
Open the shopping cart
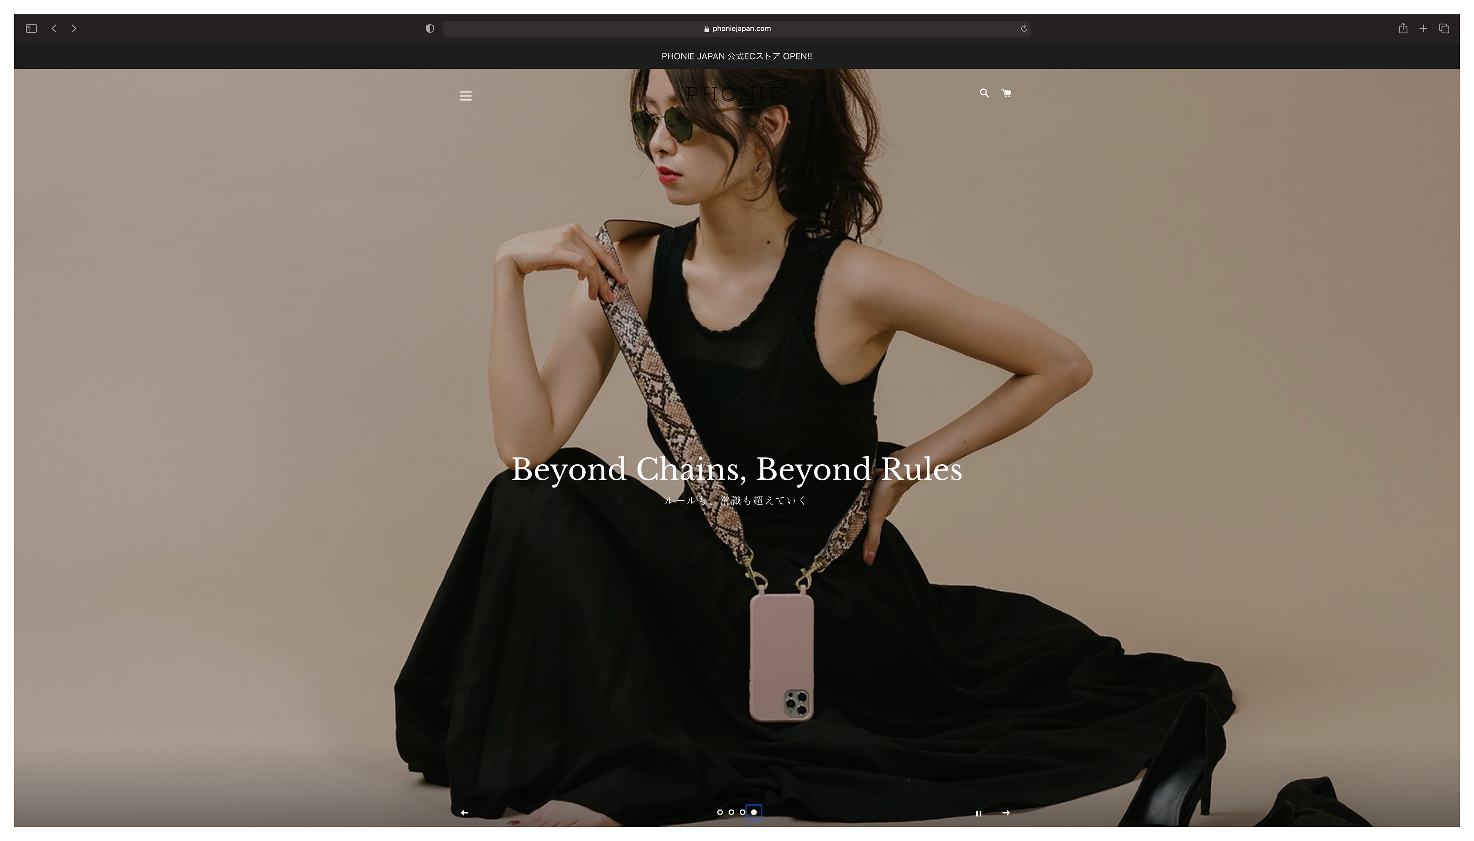click(x=1006, y=93)
